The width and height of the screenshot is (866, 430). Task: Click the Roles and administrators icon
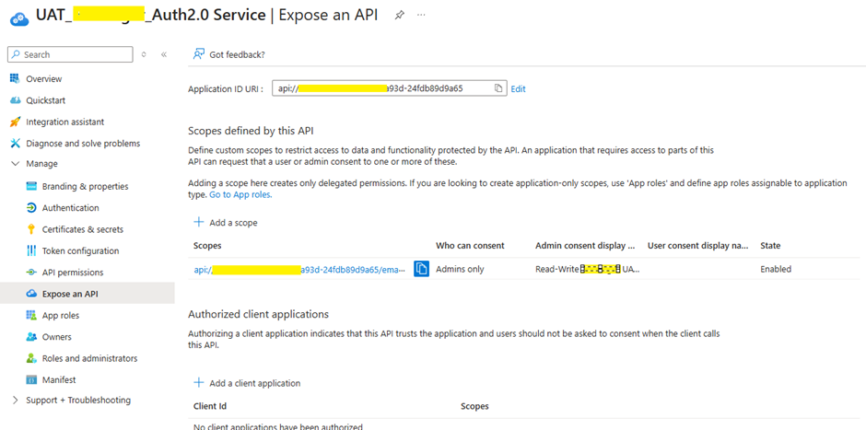(x=31, y=358)
